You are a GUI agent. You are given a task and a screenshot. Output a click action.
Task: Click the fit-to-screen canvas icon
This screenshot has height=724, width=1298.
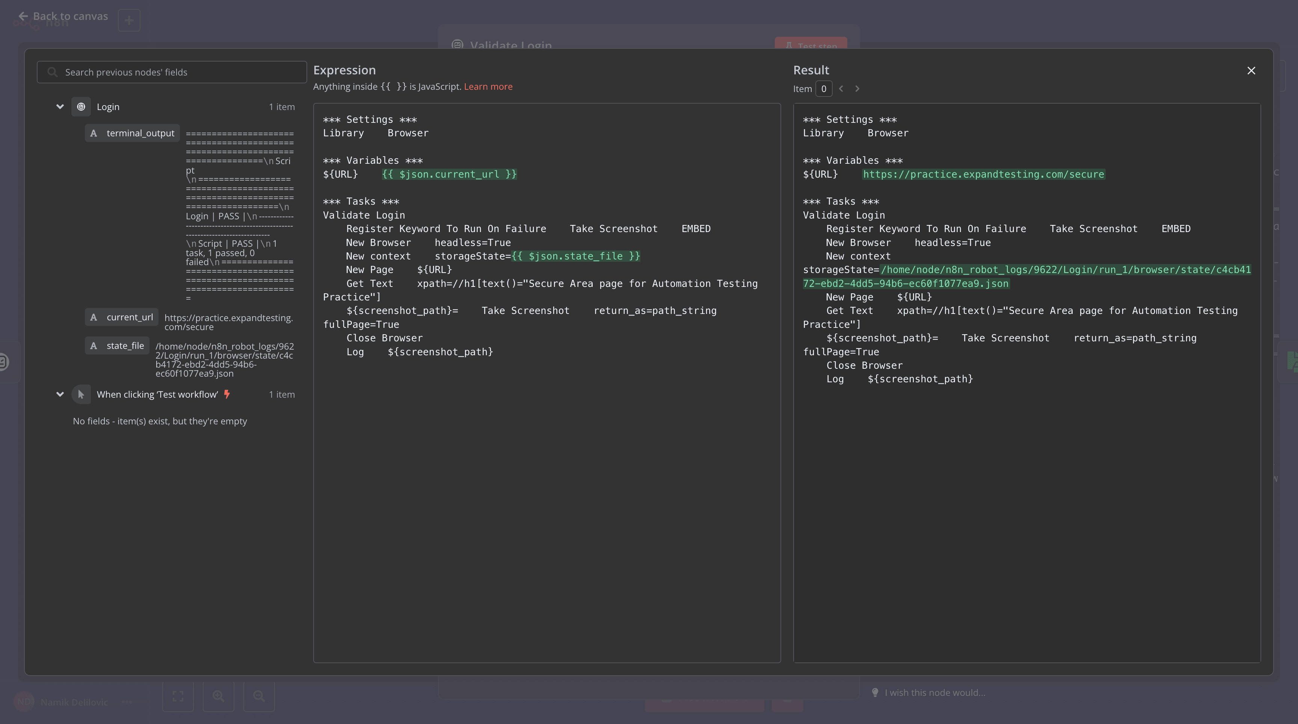(x=178, y=696)
